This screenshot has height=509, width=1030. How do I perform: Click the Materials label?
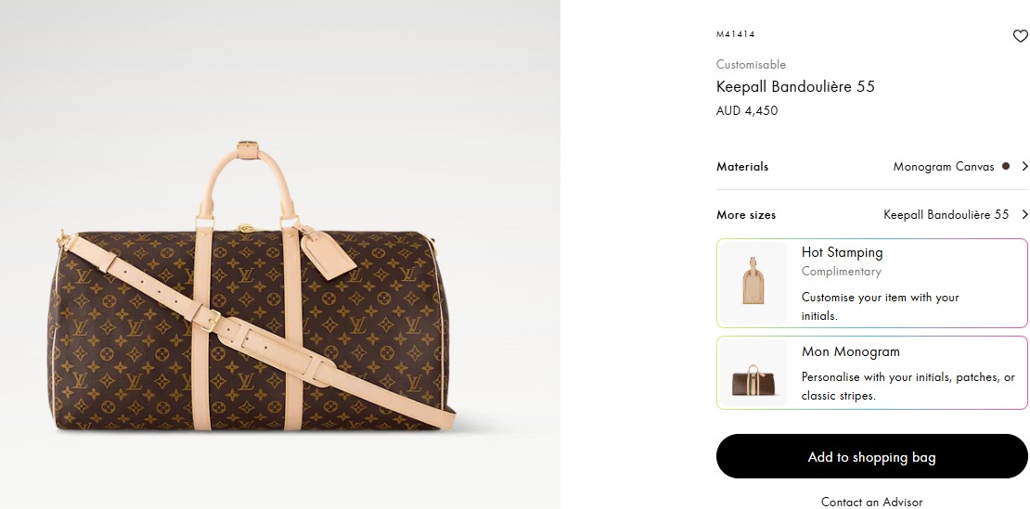pos(742,167)
